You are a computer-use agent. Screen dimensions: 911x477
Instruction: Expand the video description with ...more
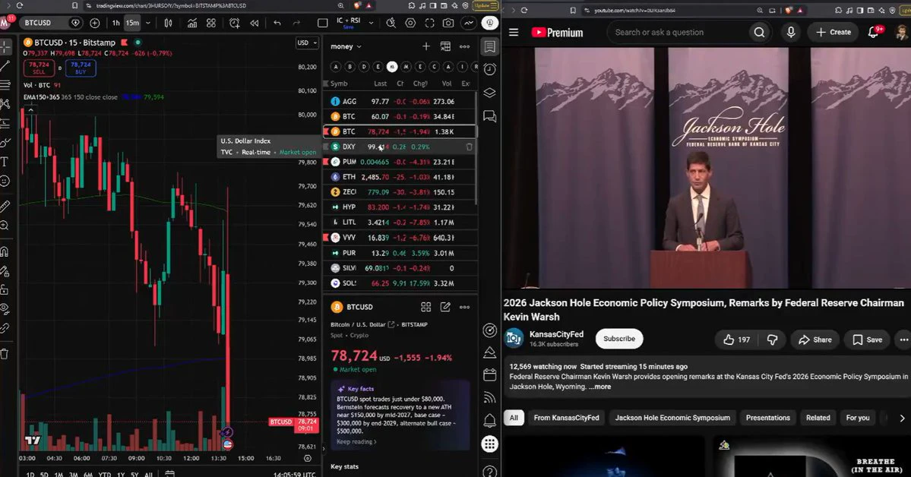(599, 387)
